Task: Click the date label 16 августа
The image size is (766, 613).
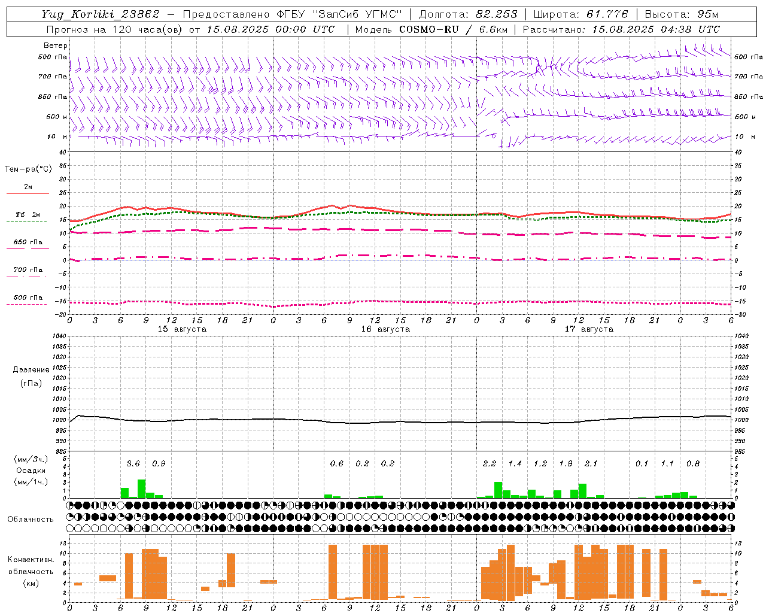Action: (385, 329)
